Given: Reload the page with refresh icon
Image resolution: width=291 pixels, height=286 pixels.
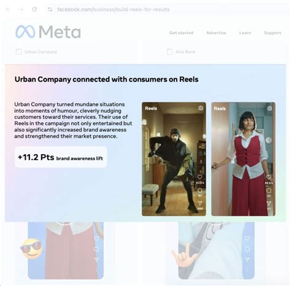Looking at the screenshot, I should tap(34, 9).
